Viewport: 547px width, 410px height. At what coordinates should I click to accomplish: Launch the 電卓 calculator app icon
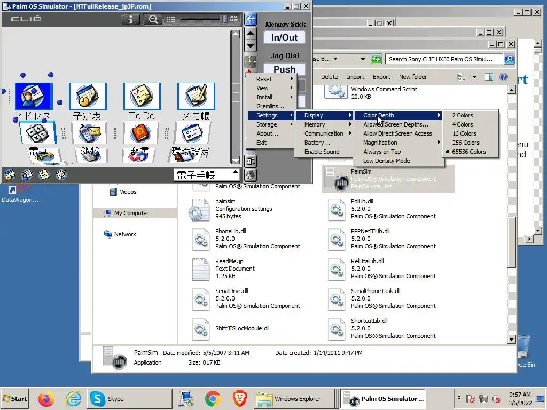[37, 132]
